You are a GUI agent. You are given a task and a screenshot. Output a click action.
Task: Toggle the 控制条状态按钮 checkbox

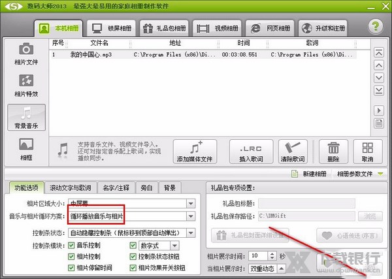point(134,257)
